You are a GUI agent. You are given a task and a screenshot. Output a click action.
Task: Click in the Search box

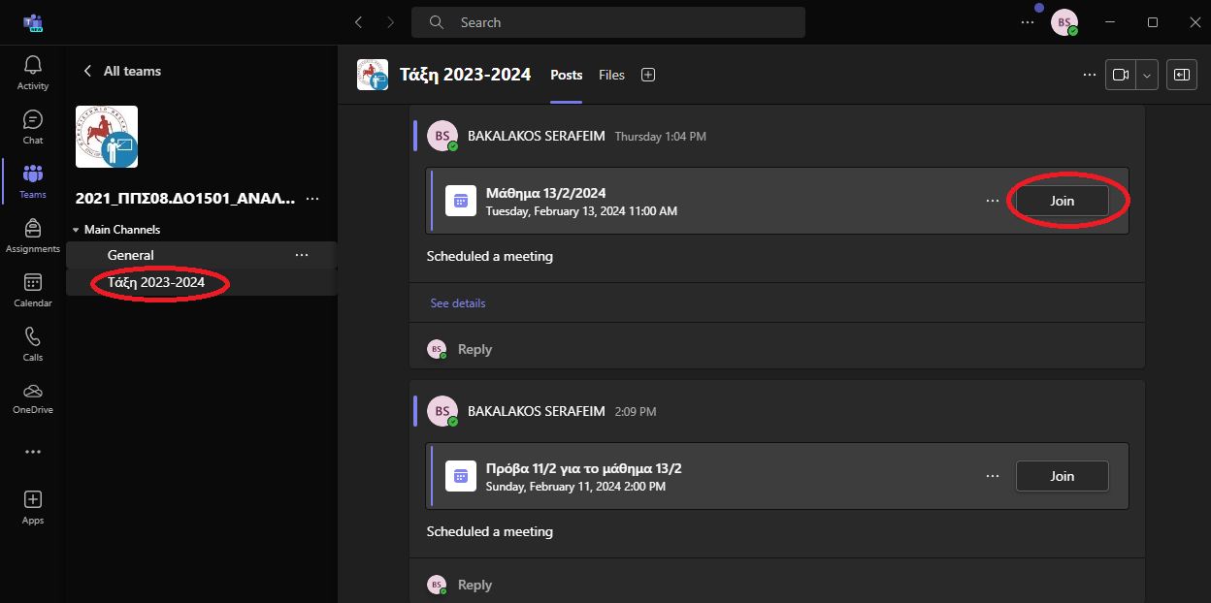[x=607, y=22]
